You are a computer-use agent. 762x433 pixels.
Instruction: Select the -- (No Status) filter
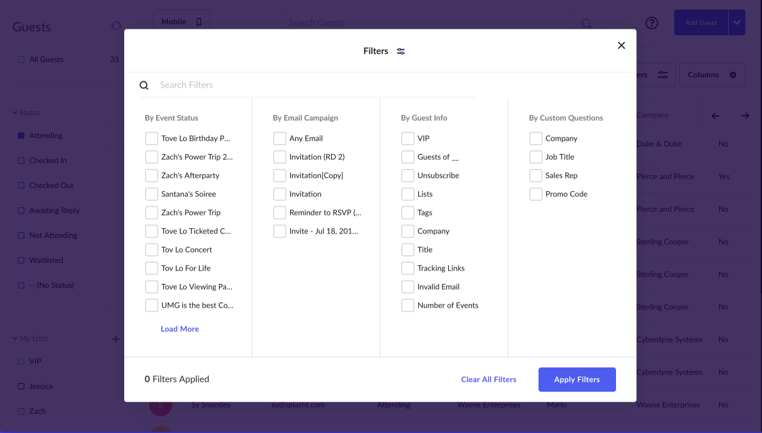(x=21, y=285)
